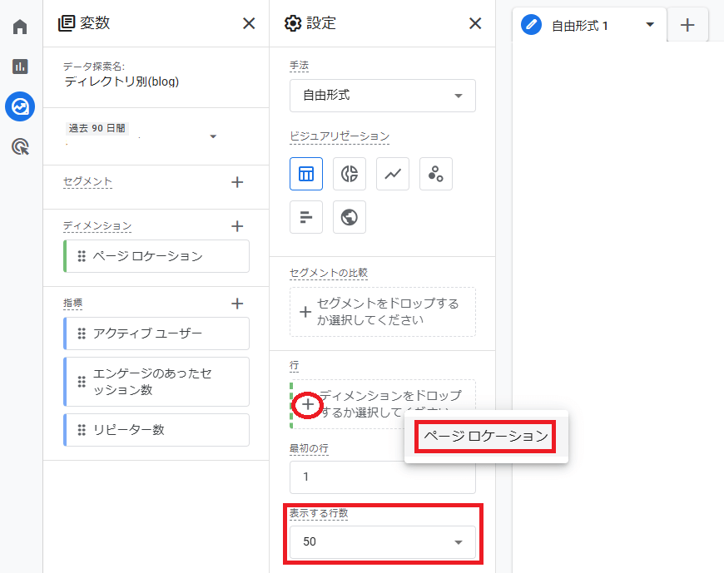Choose ページ ロケーション from popup menu

(x=486, y=436)
